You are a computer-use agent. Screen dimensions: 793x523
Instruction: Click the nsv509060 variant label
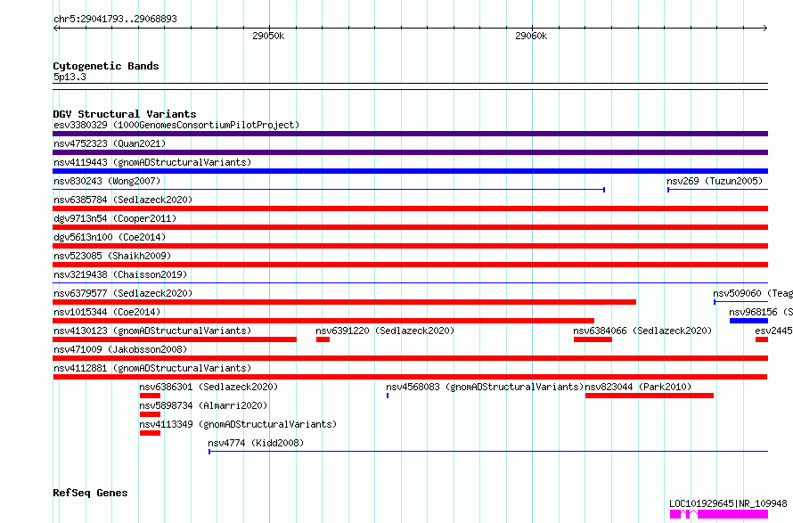(753, 293)
